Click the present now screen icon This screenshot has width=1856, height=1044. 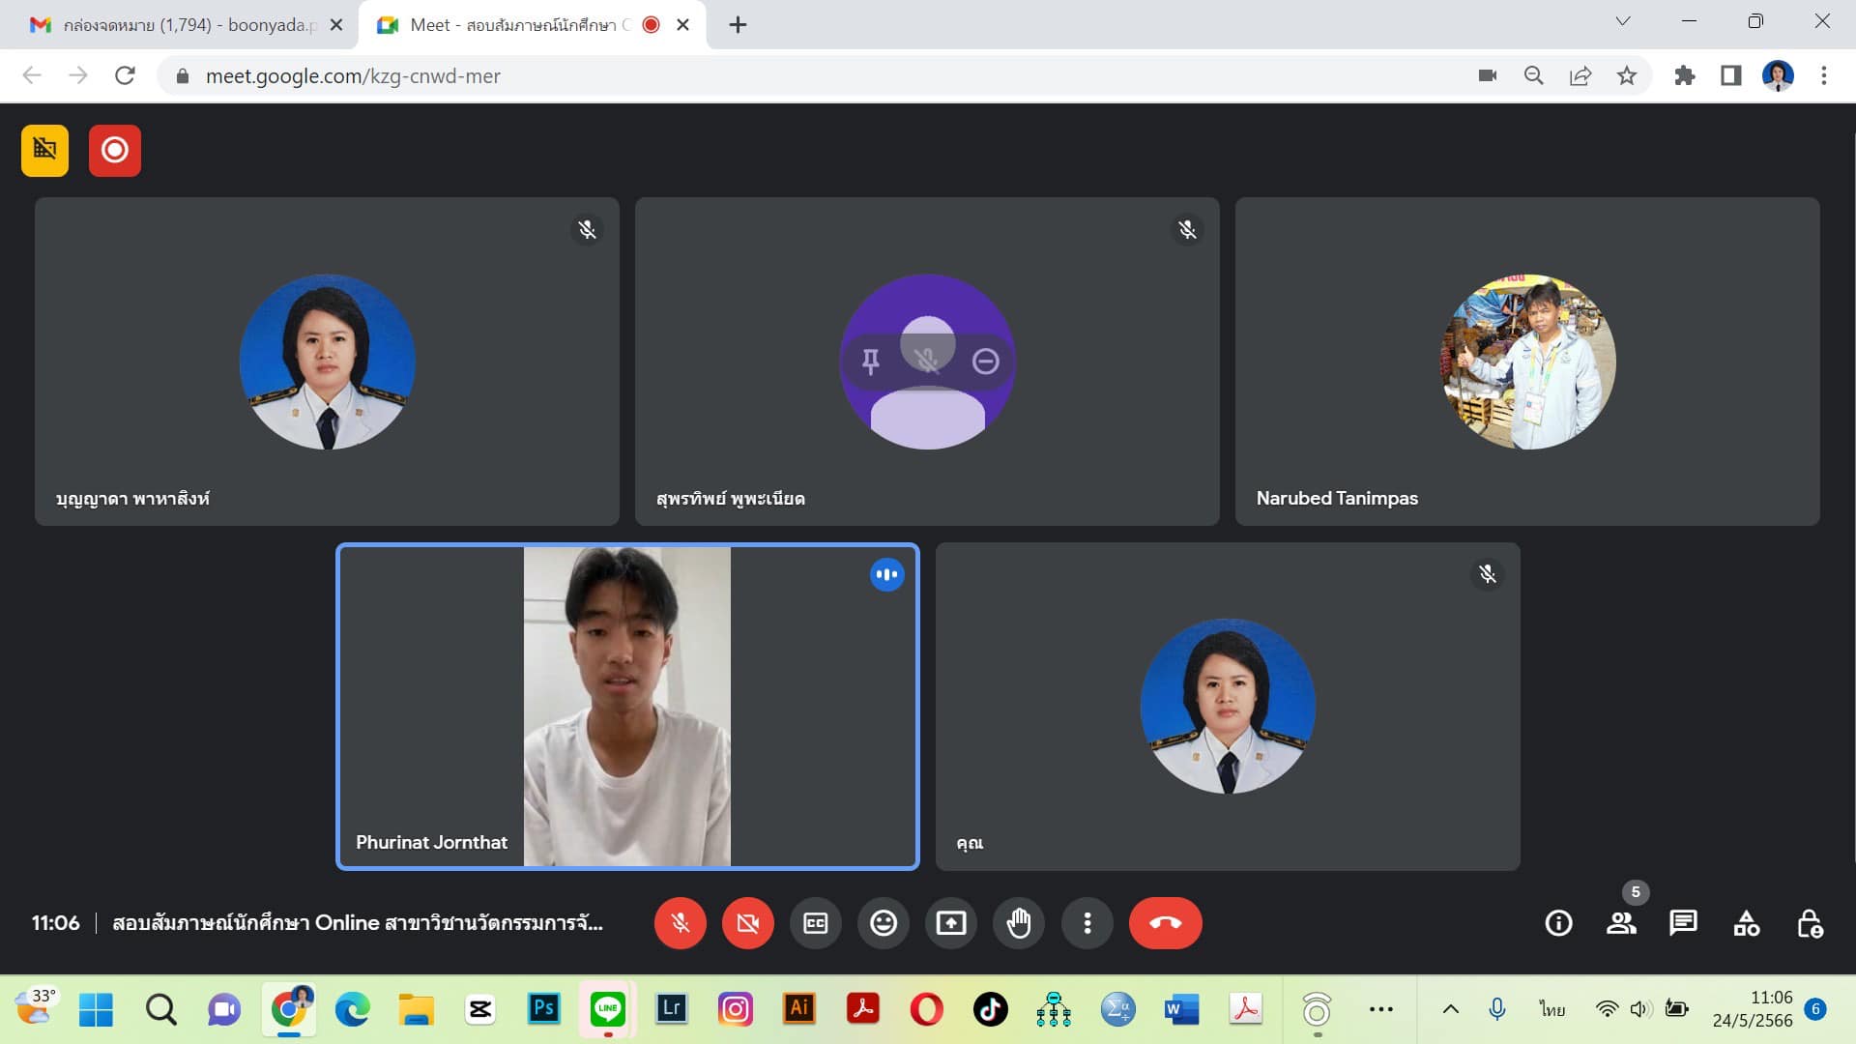[x=950, y=923]
